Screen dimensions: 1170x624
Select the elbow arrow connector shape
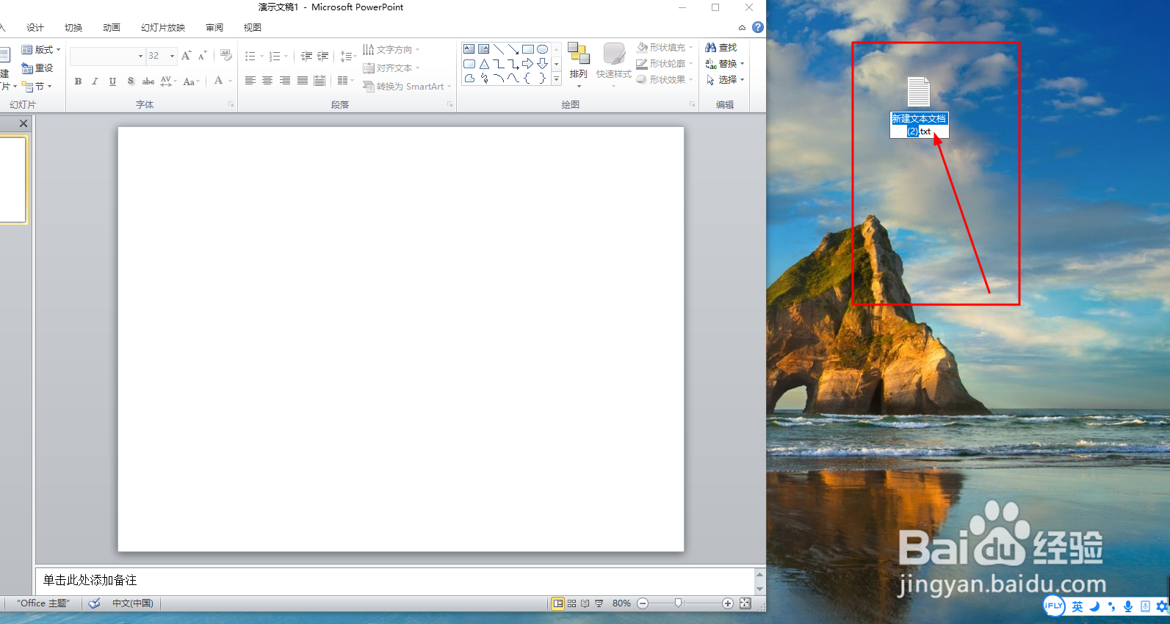[x=513, y=64]
